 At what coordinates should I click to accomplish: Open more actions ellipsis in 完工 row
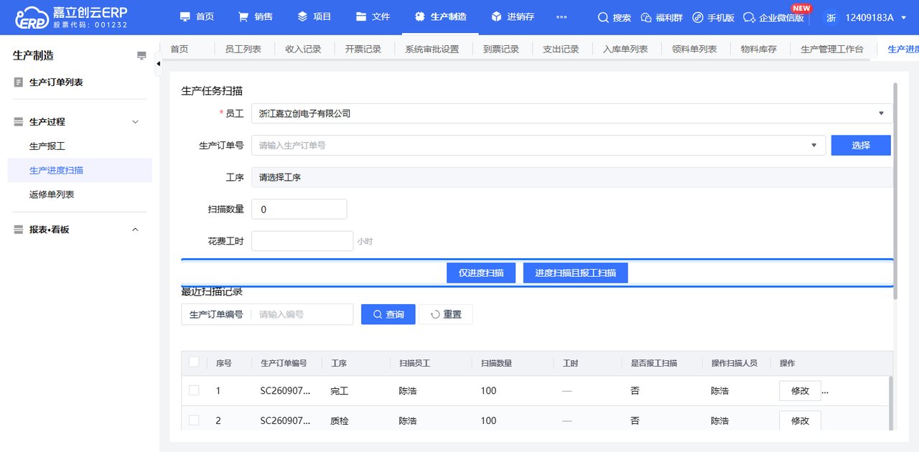825,392
